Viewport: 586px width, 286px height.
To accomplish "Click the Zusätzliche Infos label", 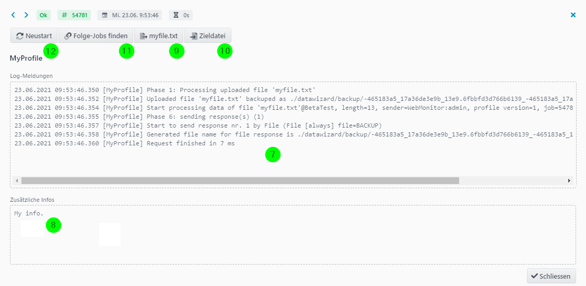I will point(32,200).
